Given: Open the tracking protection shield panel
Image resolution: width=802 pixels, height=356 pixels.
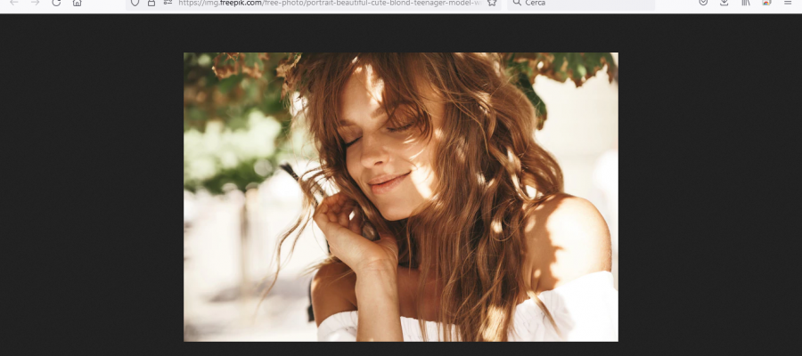Looking at the screenshot, I should 135,3.
